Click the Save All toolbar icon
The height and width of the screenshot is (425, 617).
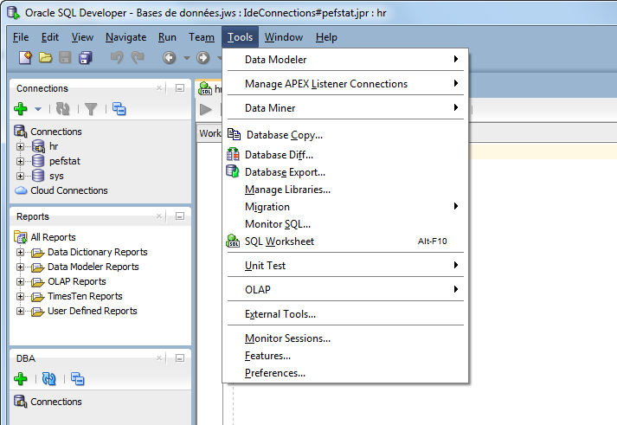coord(86,58)
